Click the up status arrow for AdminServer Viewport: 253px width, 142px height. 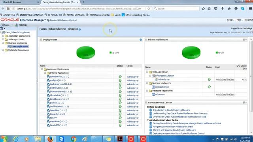tap(209, 79)
